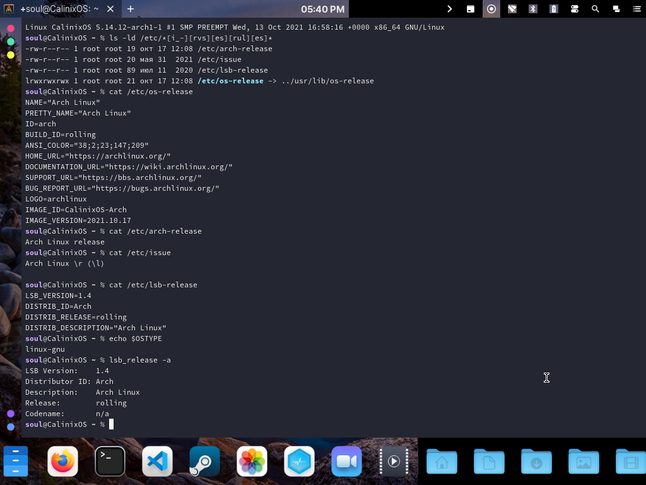The image size is (646, 485).
Task: Click the blue dot in left sidebar
Action: pos(11,427)
